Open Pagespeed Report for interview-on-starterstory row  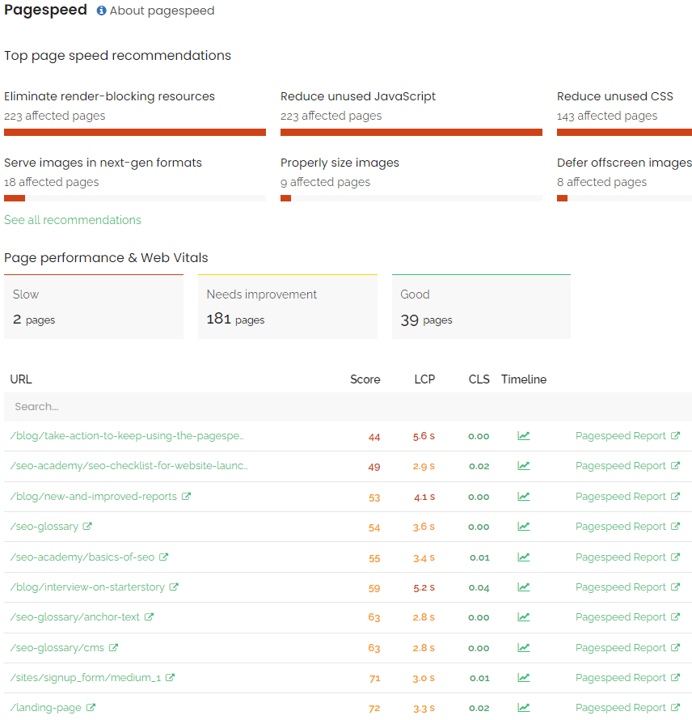[x=627, y=587]
